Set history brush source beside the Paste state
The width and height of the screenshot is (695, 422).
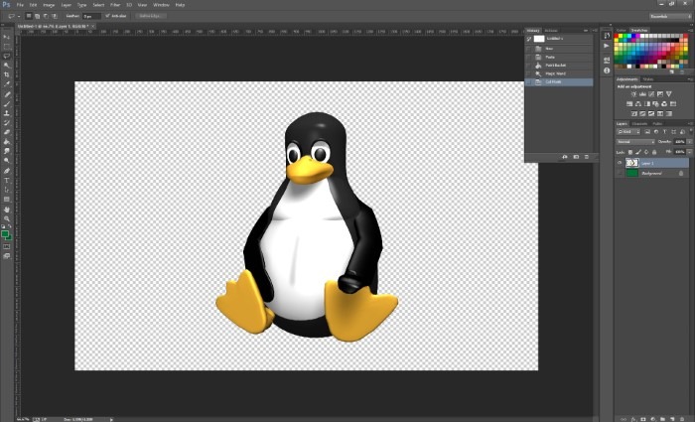(x=529, y=58)
